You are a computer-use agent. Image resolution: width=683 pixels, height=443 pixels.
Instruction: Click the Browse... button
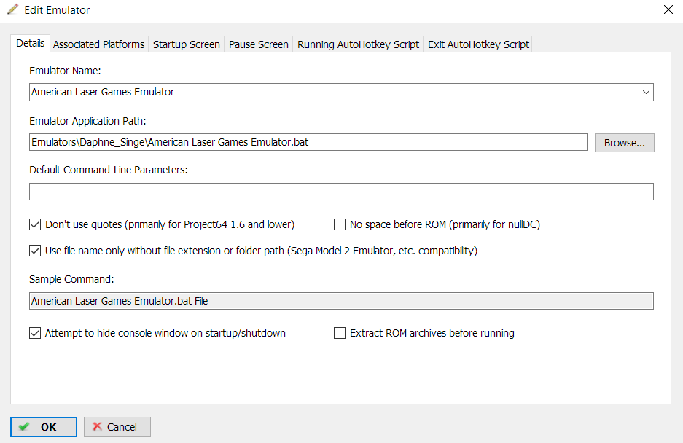624,143
